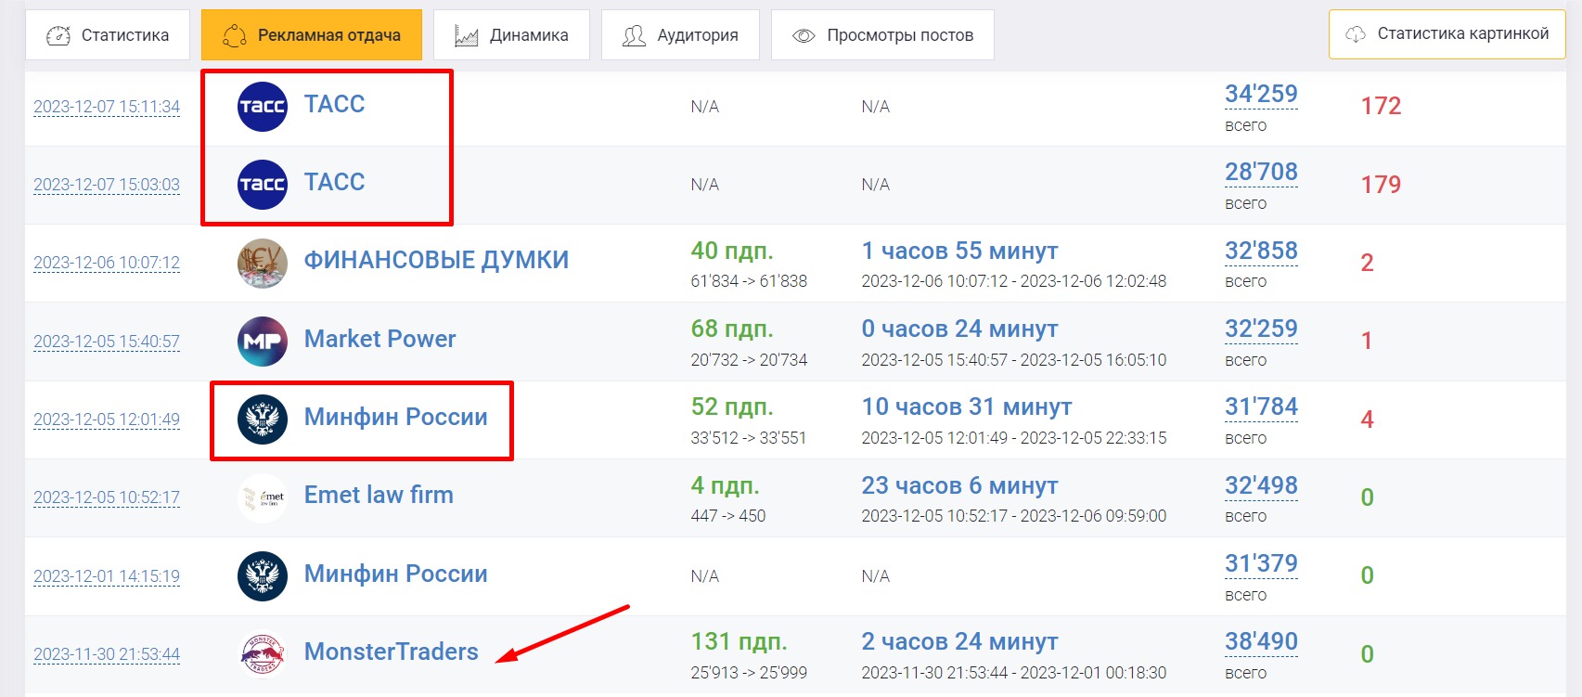Screen dimensions: 1582x697
Task: Click the ФИНАНСОВЫЕ ДУМКИ channel avatar
Action: coord(263,264)
